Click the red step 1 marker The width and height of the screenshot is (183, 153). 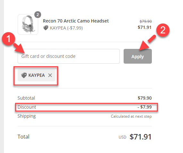tap(8, 39)
